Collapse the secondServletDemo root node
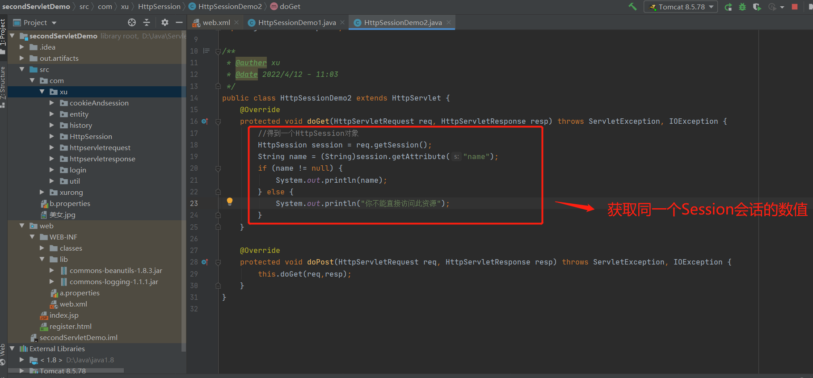 [x=13, y=36]
